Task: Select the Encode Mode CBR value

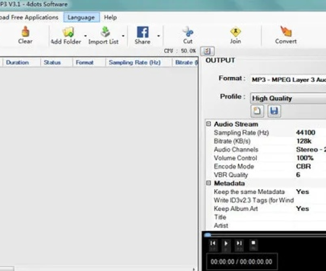Action: coord(303,166)
